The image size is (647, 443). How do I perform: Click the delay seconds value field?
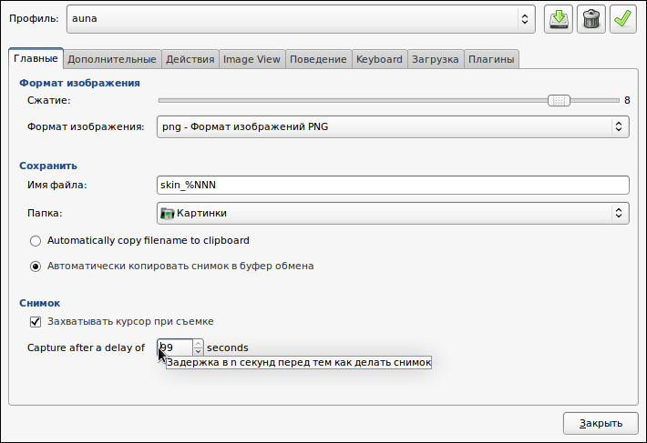tap(175, 347)
